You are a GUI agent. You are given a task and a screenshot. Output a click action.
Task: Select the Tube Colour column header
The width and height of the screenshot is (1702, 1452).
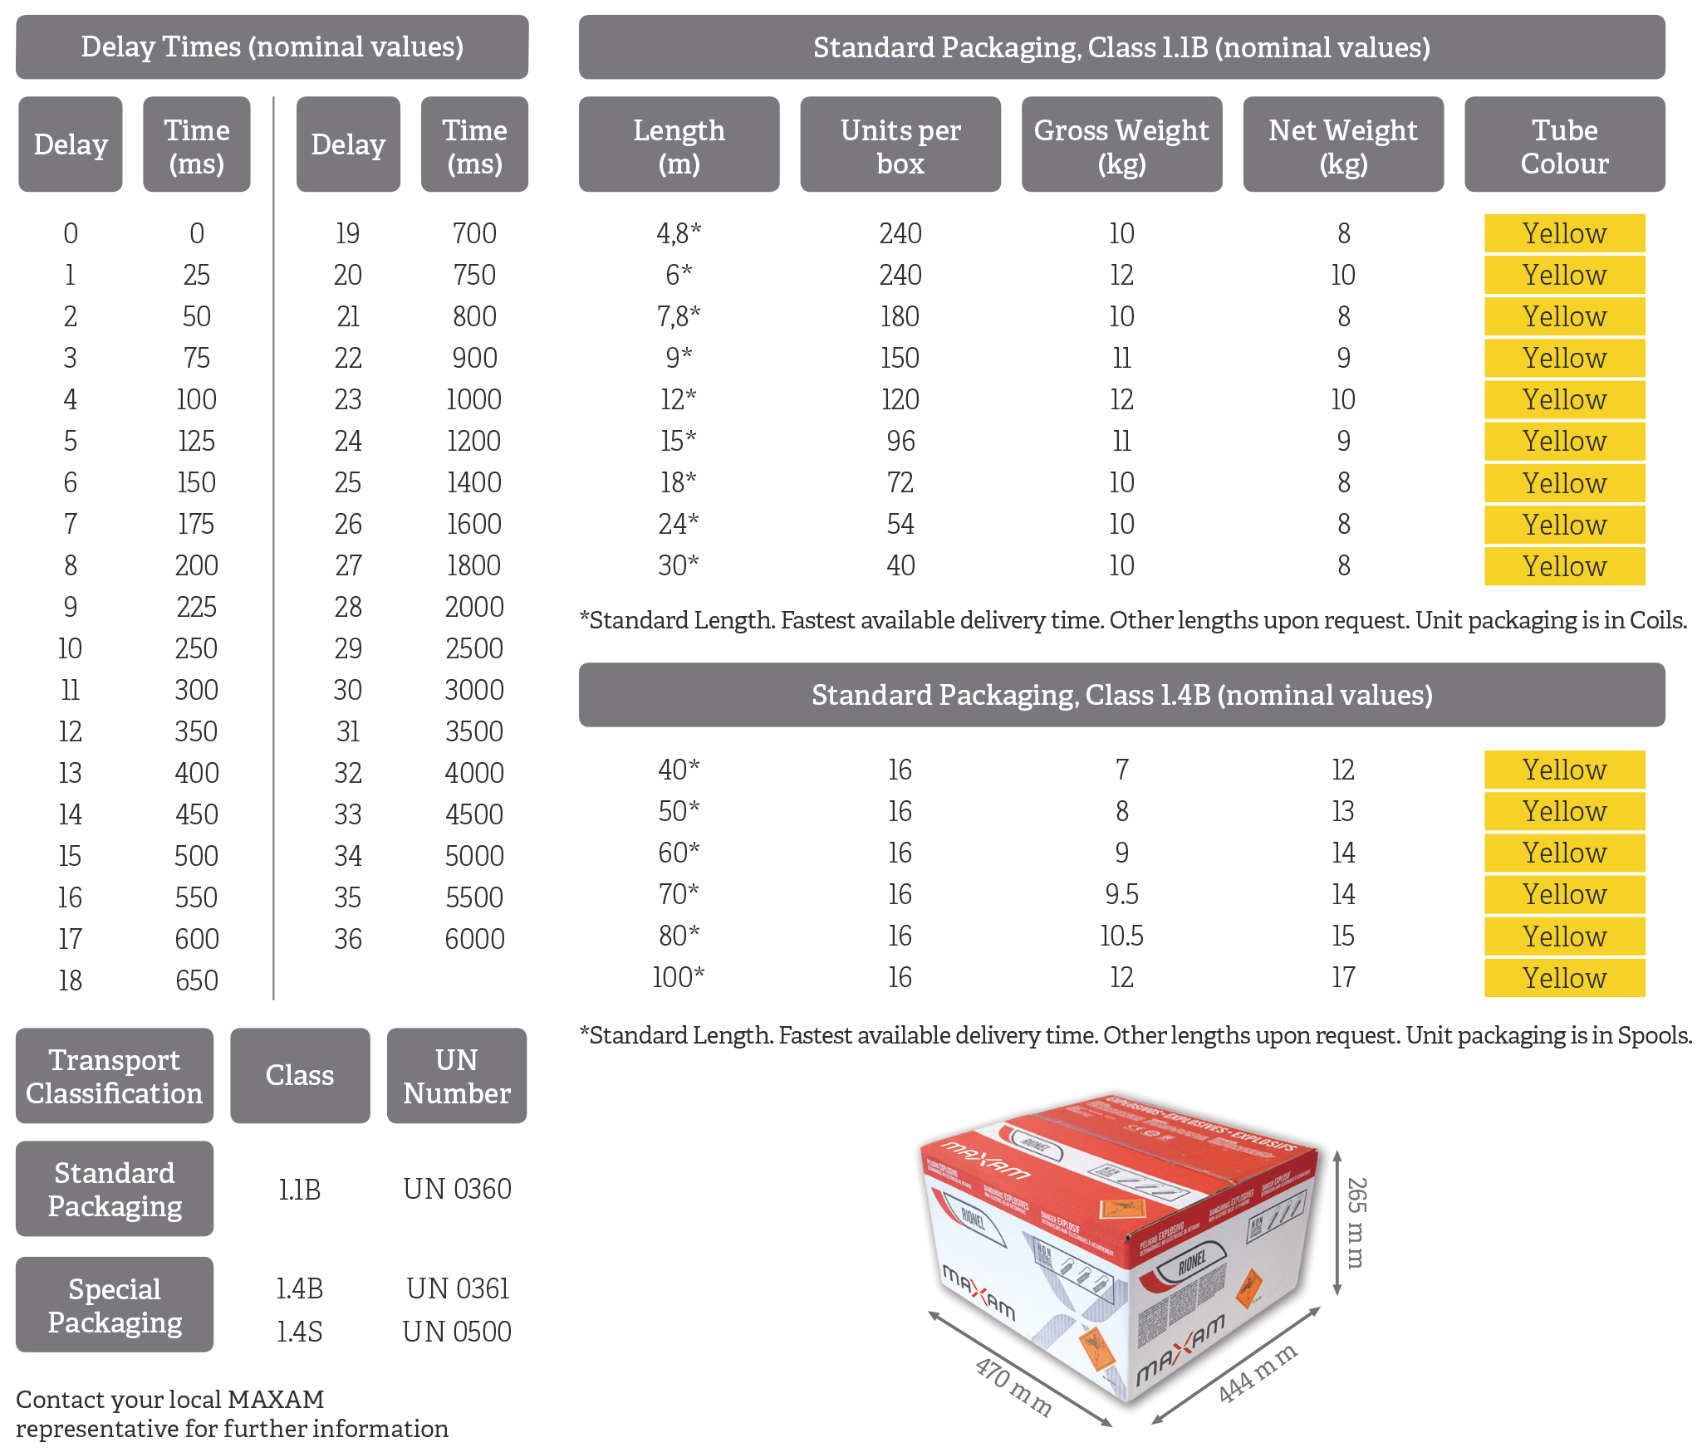[x=1564, y=145]
